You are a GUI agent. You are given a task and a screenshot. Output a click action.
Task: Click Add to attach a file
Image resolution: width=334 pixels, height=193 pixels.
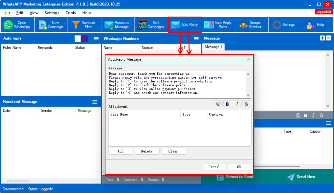click(121, 151)
